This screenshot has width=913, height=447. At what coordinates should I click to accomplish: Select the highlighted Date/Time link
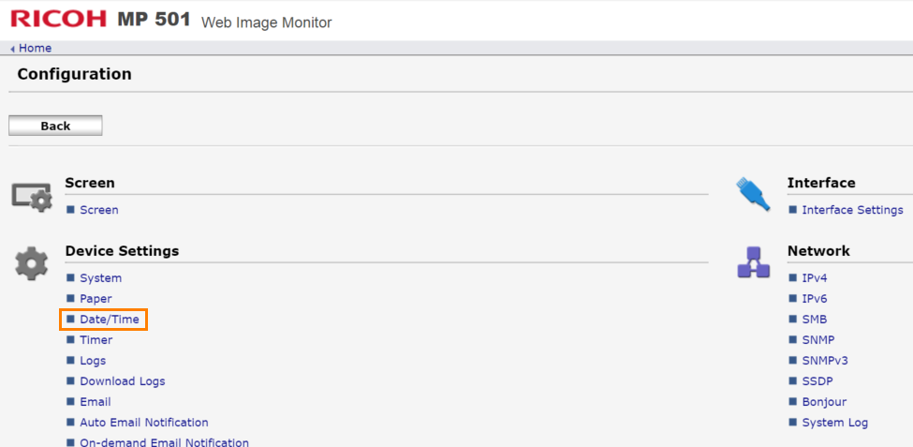pyautogui.click(x=109, y=320)
